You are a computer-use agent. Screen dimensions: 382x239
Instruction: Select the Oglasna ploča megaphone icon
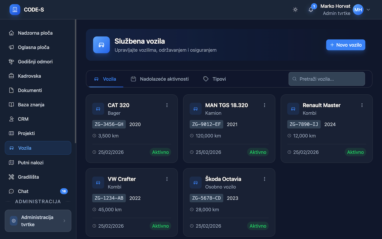click(x=11, y=47)
